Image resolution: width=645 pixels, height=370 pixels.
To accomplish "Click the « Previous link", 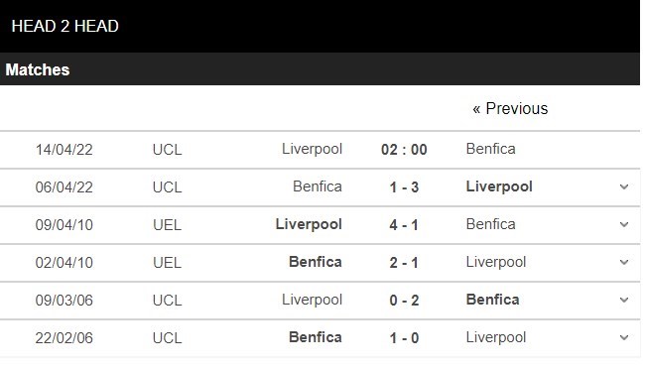I will pyautogui.click(x=510, y=108).
